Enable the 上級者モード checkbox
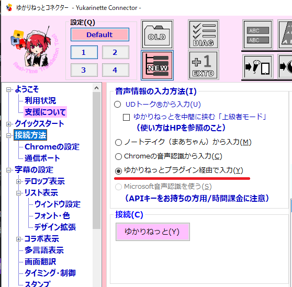292x287 pixels. click(x=126, y=117)
